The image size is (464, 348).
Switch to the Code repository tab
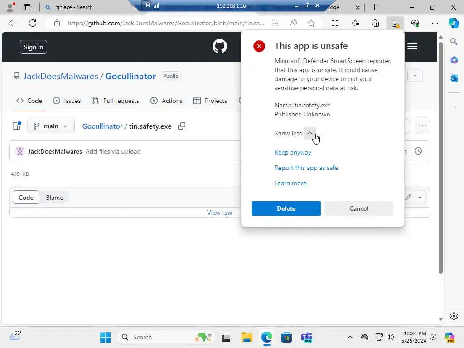tap(29, 101)
